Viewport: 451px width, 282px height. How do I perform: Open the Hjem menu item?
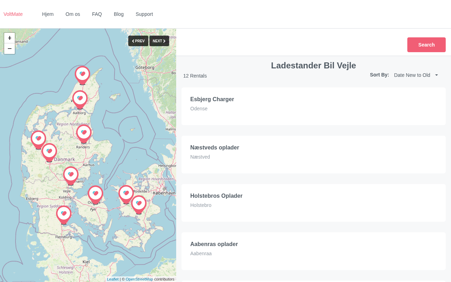[48, 14]
